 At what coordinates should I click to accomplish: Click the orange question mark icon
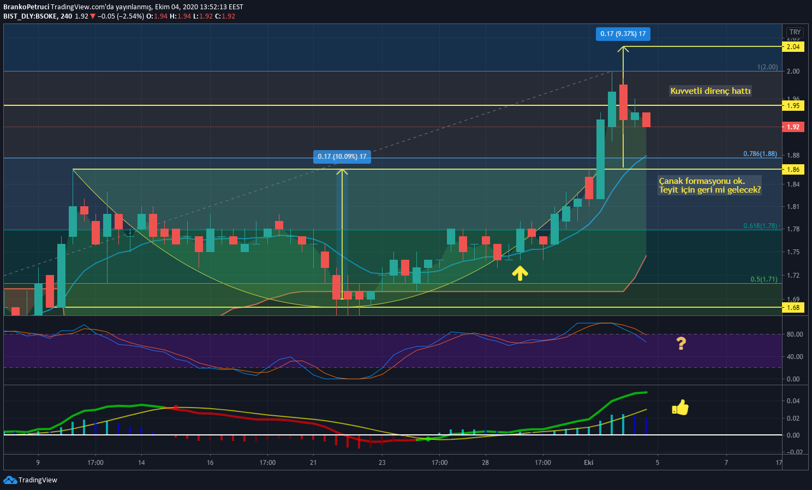coord(681,343)
